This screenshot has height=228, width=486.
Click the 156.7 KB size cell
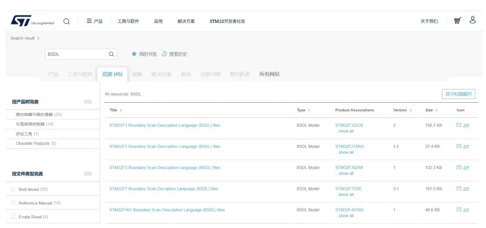434,125
